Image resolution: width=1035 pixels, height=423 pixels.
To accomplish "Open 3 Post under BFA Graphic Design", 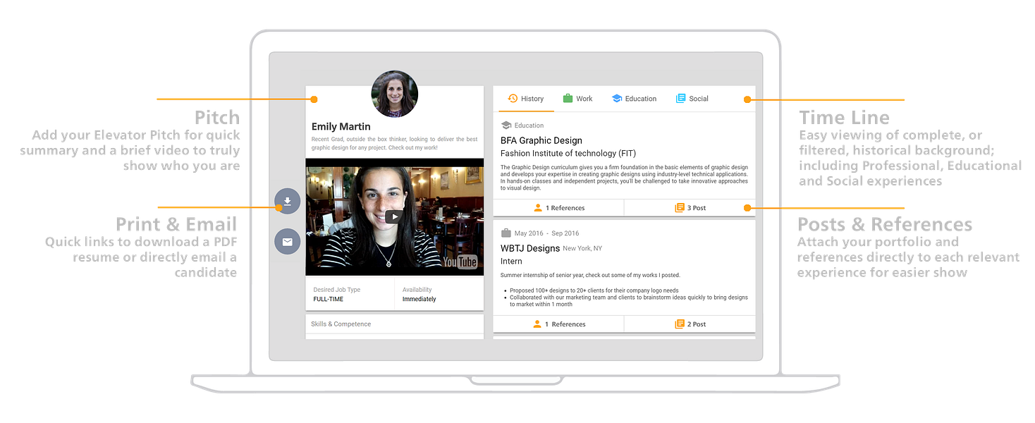I will coord(690,208).
